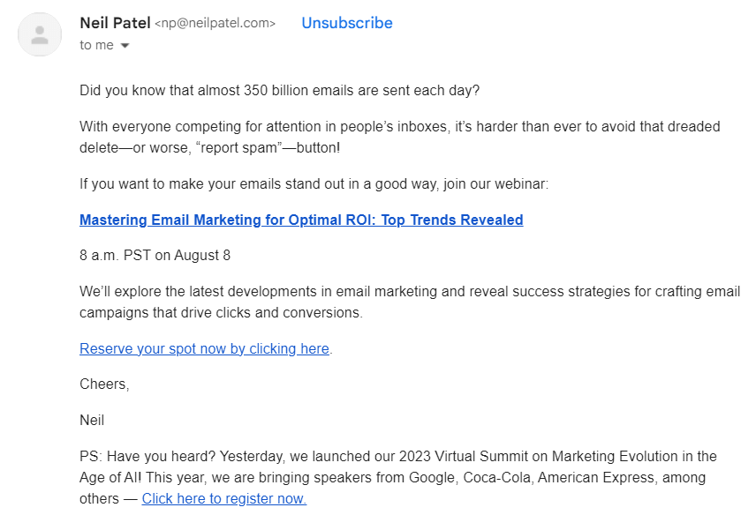Click the sender name Neil Patel
The height and width of the screenshot is (515, 756).
point(115,24)
